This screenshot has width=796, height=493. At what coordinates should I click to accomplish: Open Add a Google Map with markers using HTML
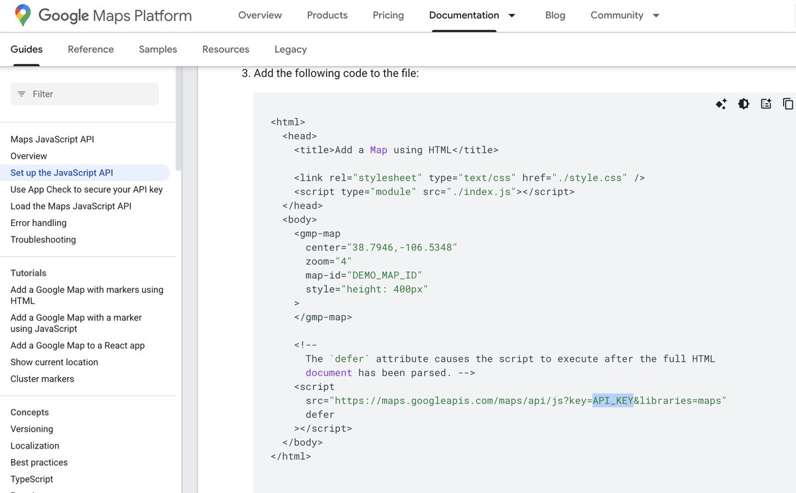87,295
